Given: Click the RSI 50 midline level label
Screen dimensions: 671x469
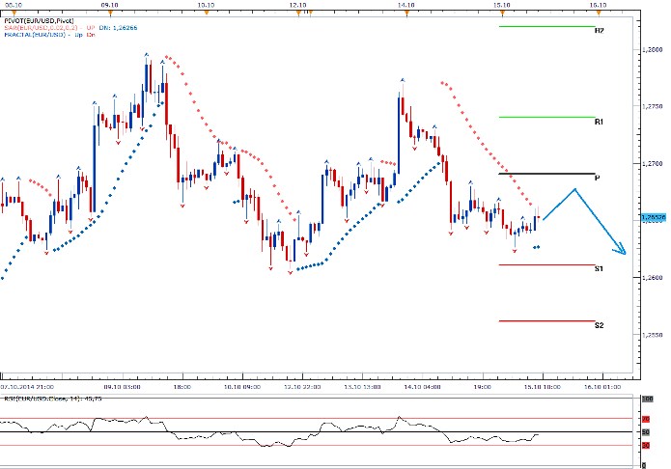Looking at the screenshot, I should pyautogui.click(x=646, y=432).
